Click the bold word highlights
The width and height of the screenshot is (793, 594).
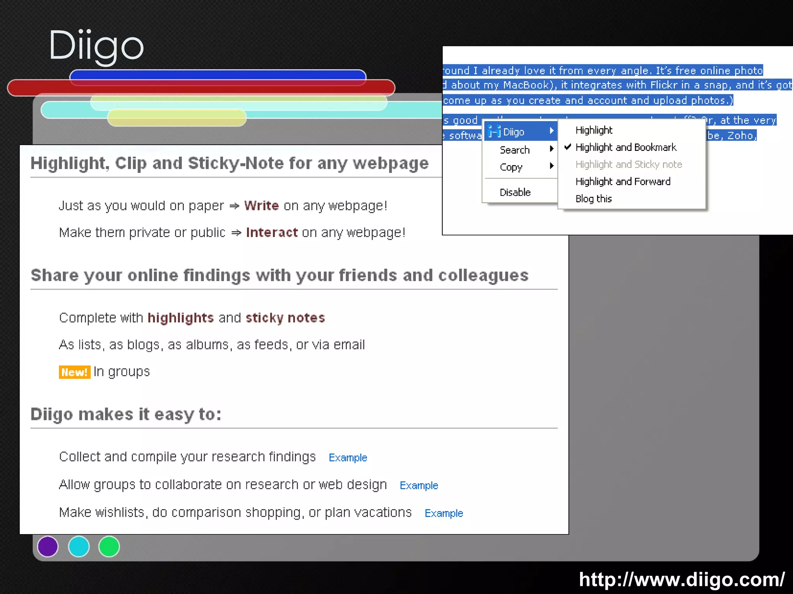(180, 318)
